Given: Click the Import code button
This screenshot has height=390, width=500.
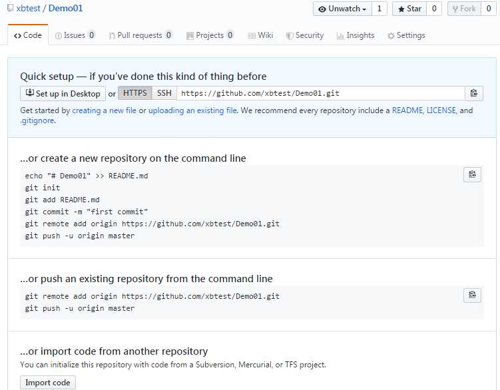Looking at the screenshot, I should [x=48, y=383].
